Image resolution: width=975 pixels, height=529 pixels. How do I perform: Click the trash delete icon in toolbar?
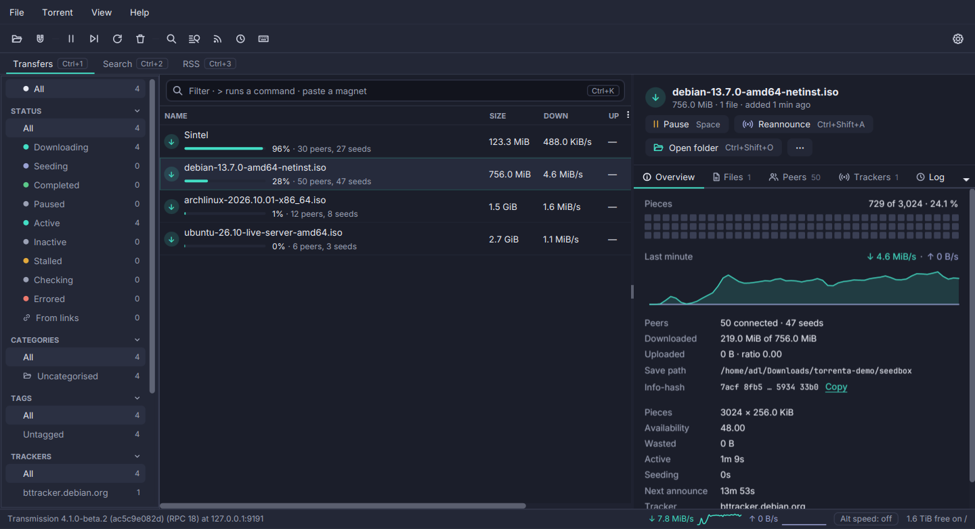coord(140,39)
